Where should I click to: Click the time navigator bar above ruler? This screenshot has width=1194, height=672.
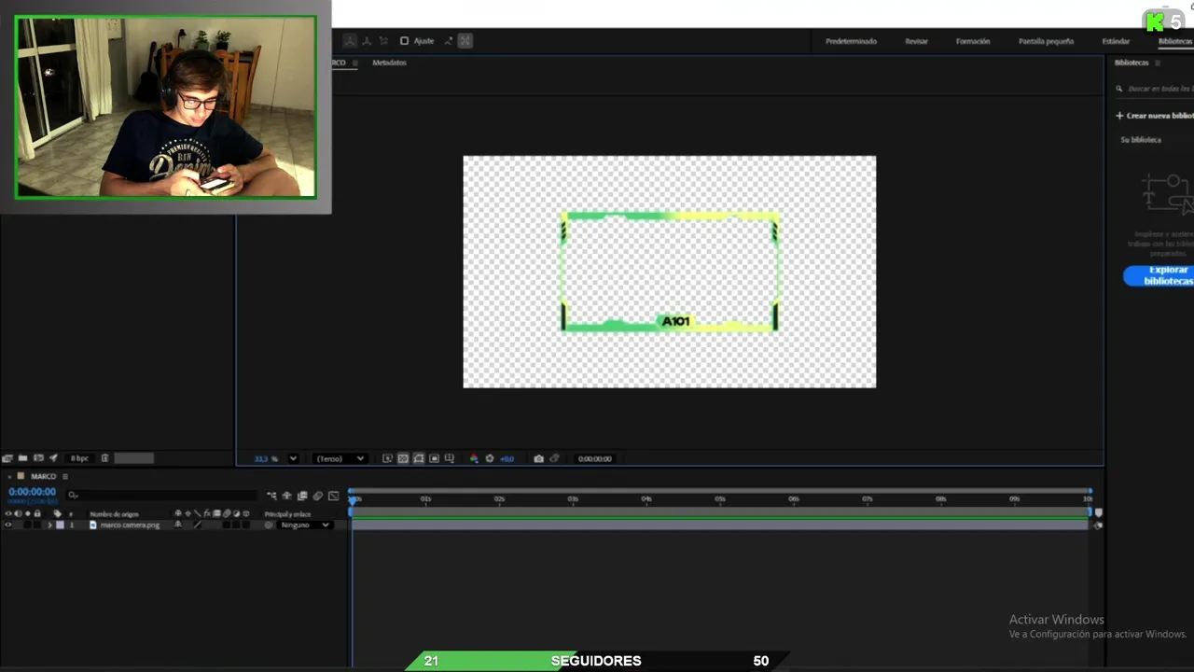(720, 491)
